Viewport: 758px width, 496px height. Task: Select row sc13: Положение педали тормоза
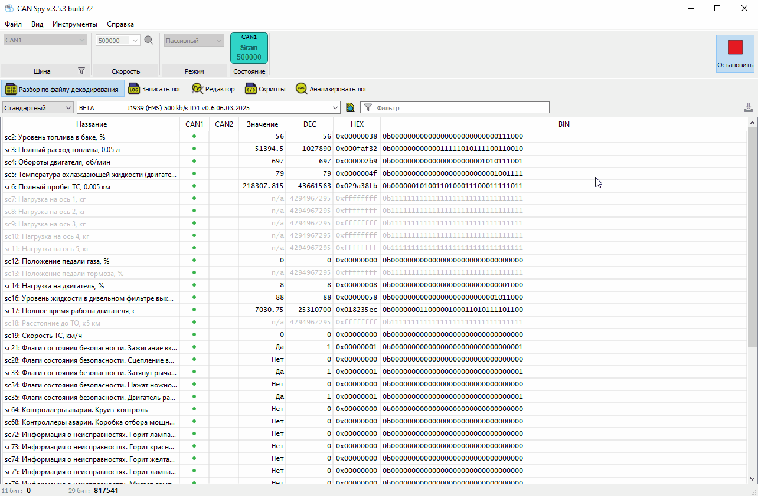click(x=374, y=273)
